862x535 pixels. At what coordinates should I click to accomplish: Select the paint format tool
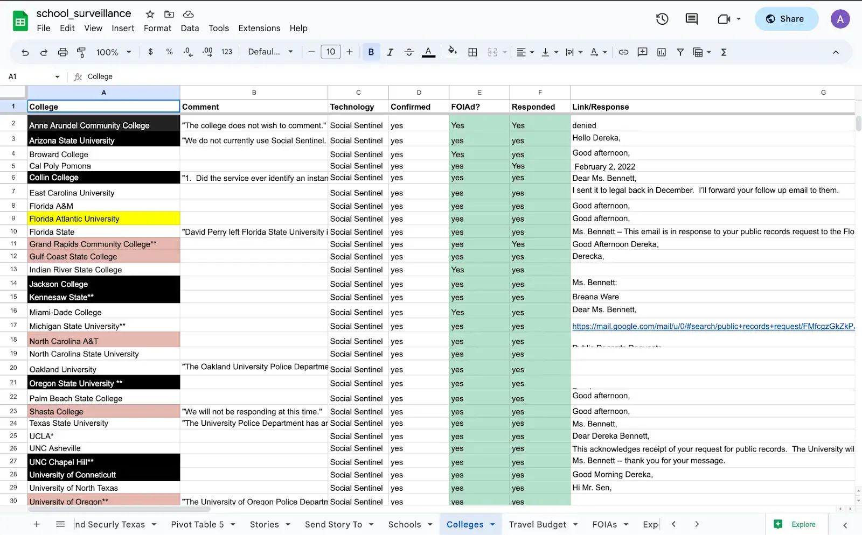point(81,52)
